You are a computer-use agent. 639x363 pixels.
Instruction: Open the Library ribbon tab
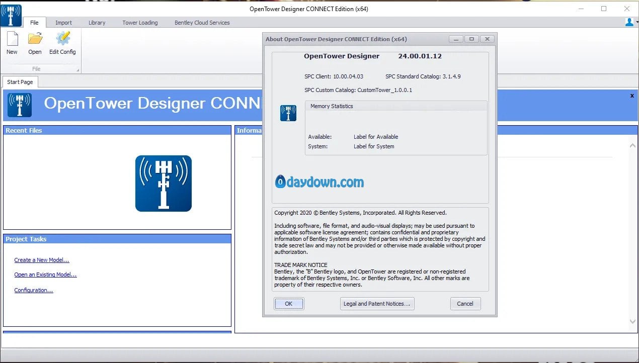[x=97, y=23]
